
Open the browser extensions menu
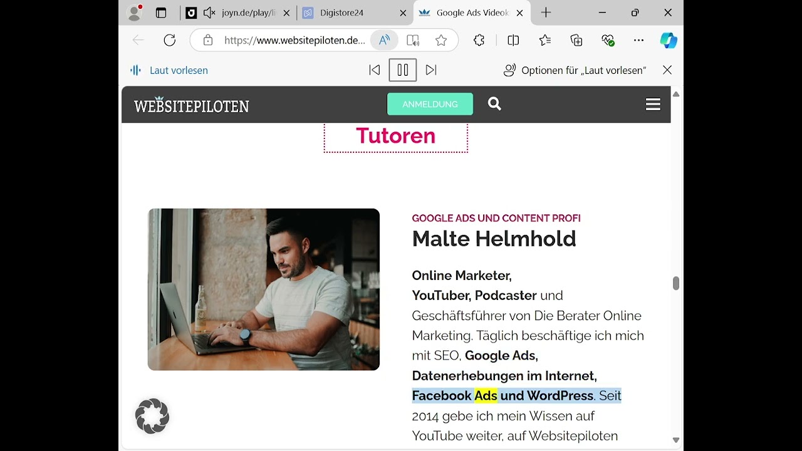click(x=479, y=40)
